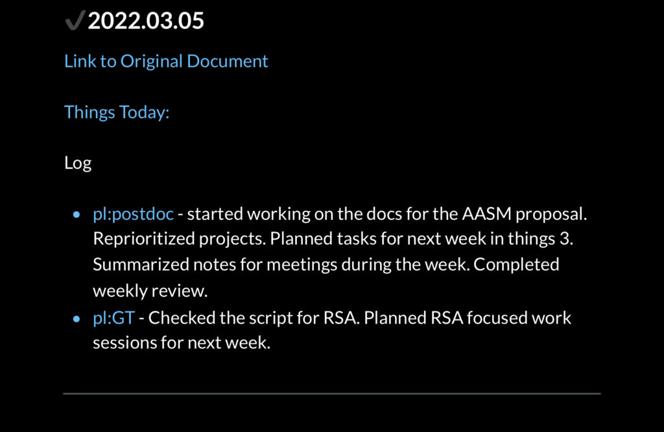
Task: Click the checkmark icon beside 2022.03.05
Action: 75,20
